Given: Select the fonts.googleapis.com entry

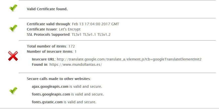Looking at the screenshot, I should tap(51, 94).
